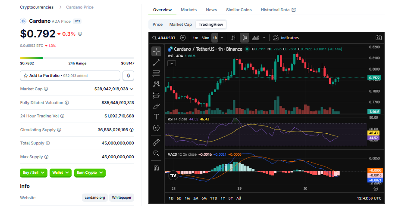Viewport: 405px width, 206px height.
Task: Go to Cryptocurrencies breadcrumb
Action: [x=37, y=7]
